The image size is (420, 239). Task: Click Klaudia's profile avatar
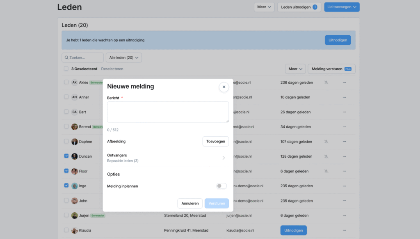click(x=75, y=230)
